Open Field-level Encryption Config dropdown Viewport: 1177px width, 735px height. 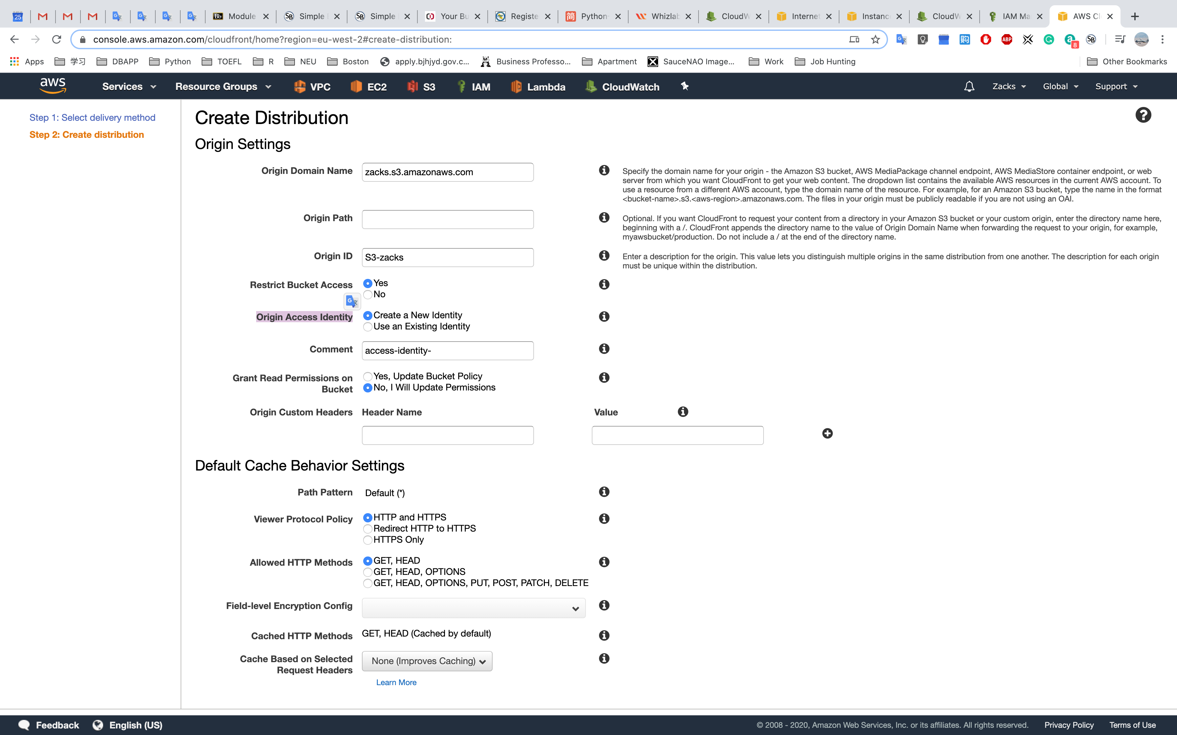(473, 608)
